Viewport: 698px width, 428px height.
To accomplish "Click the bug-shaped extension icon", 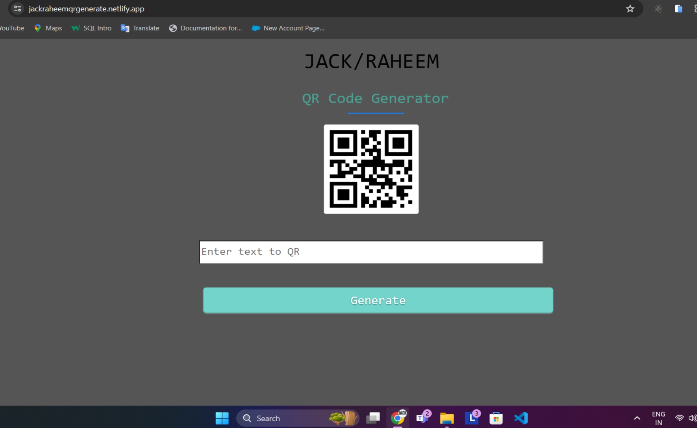I will tap(658, 9).
